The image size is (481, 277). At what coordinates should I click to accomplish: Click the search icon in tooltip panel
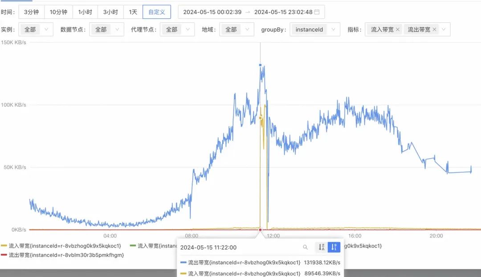pyautogui.click(x=305, y=247)
